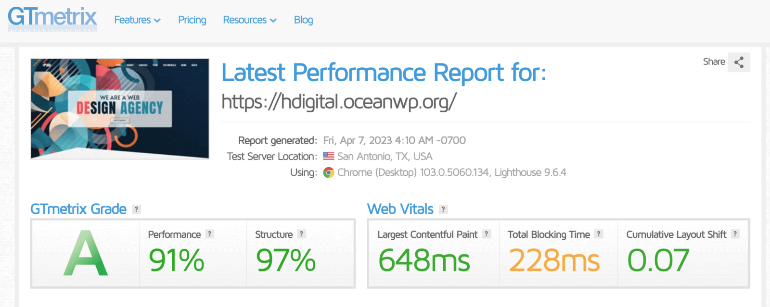This screenshot has width=770, height=307.
Task: Click the hdigital.oceanwp.org URL
Action: click(x=339, y=102)
